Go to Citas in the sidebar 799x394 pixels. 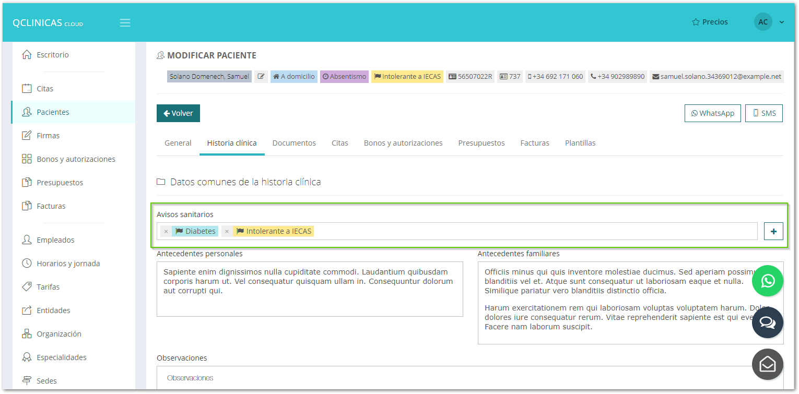45,89
